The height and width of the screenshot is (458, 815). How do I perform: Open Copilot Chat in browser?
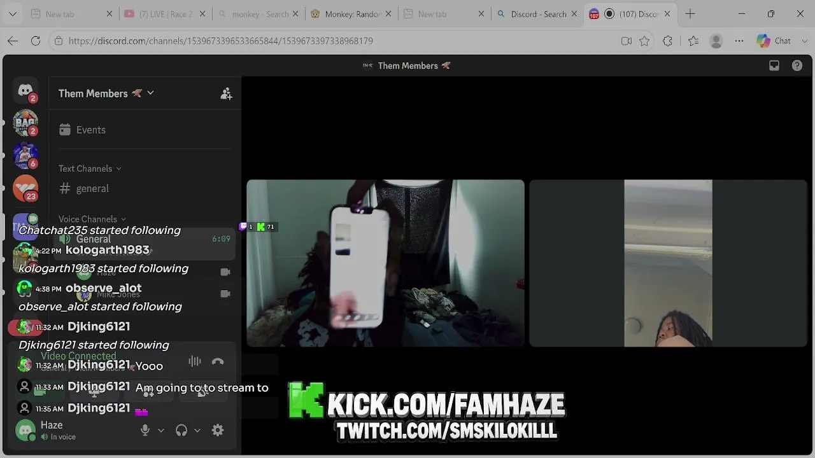[774, 41]
